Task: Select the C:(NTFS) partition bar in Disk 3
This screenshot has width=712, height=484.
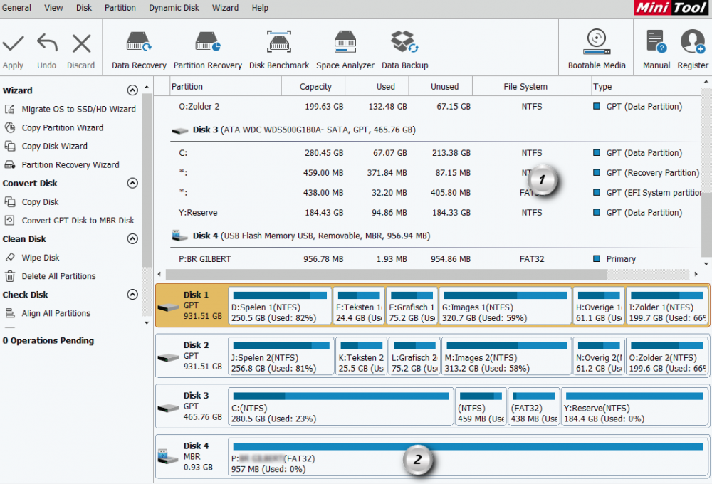Action: tap(340, 408)
